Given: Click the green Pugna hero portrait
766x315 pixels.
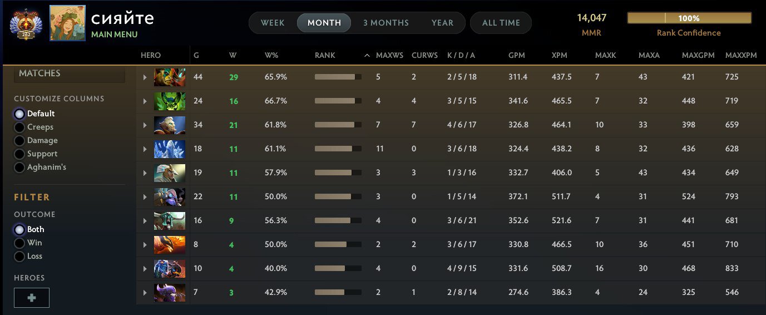Looking at the screenshot, I should (170, 101).
